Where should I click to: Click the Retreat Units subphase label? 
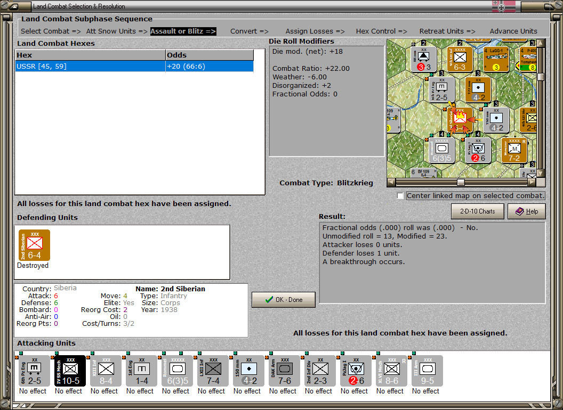447,31
